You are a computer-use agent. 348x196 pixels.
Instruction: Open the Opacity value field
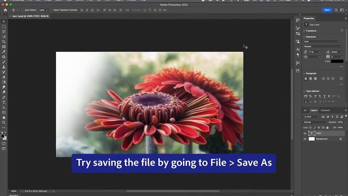(340, 122)
